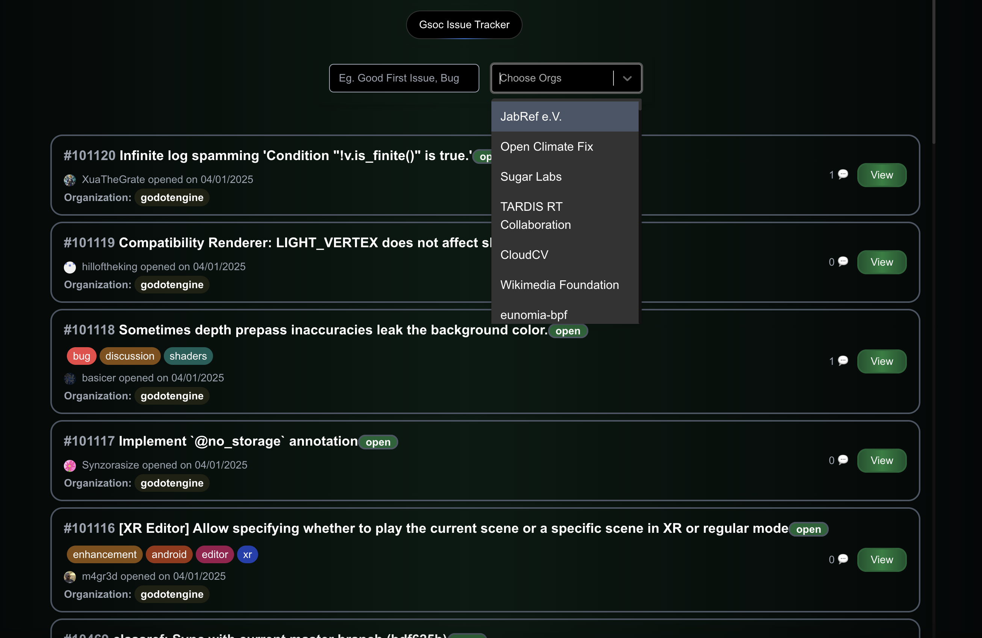Click the 'android' label tag
This screenshot has height=638, width=982.
tap(169, 554)
